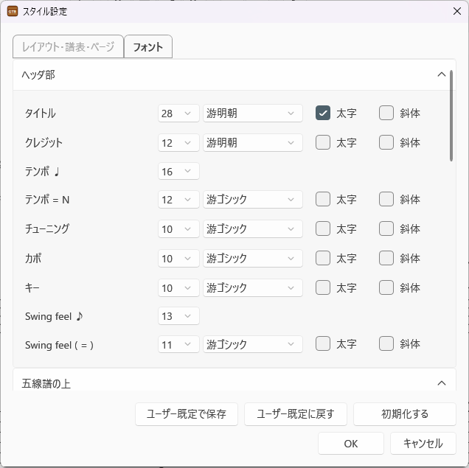Open Swing feel ♪ size dropdown
The height and width of the screenshot is (468, 469).
click(178, 316)
